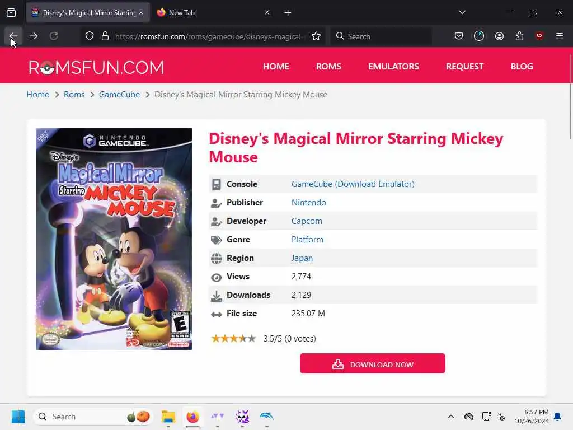Open the Extensions puzzle icon
Image resolution: width=573 pixels, height=430 pixels.
point(519,36)
